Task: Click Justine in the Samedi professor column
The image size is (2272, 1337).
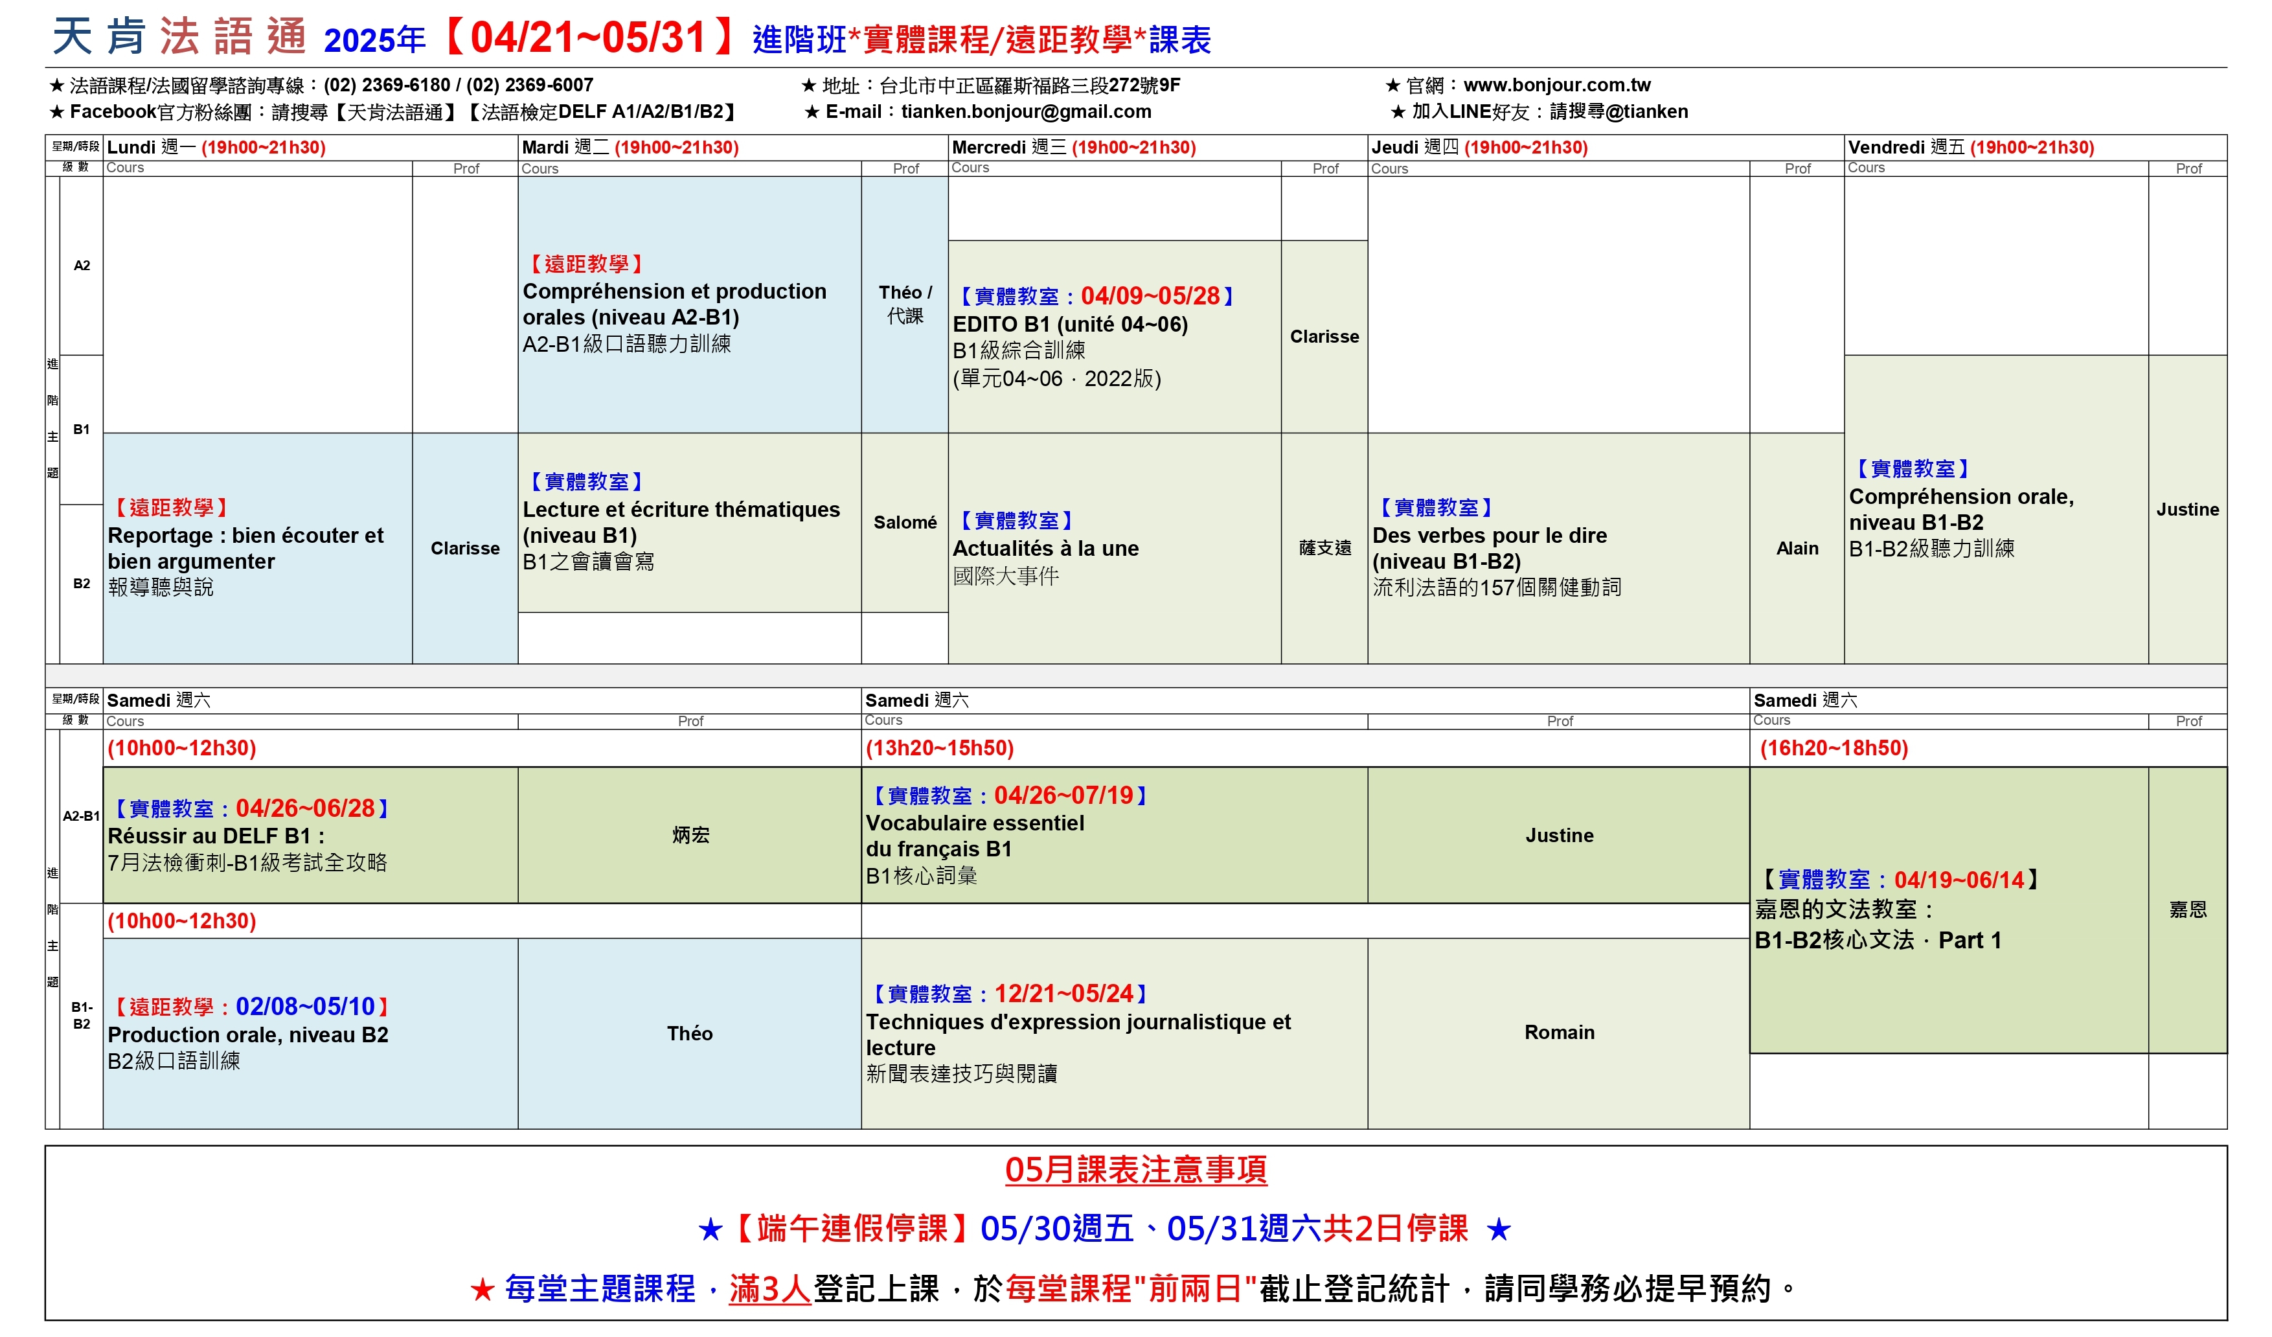Action: [x=1559, y=836]
